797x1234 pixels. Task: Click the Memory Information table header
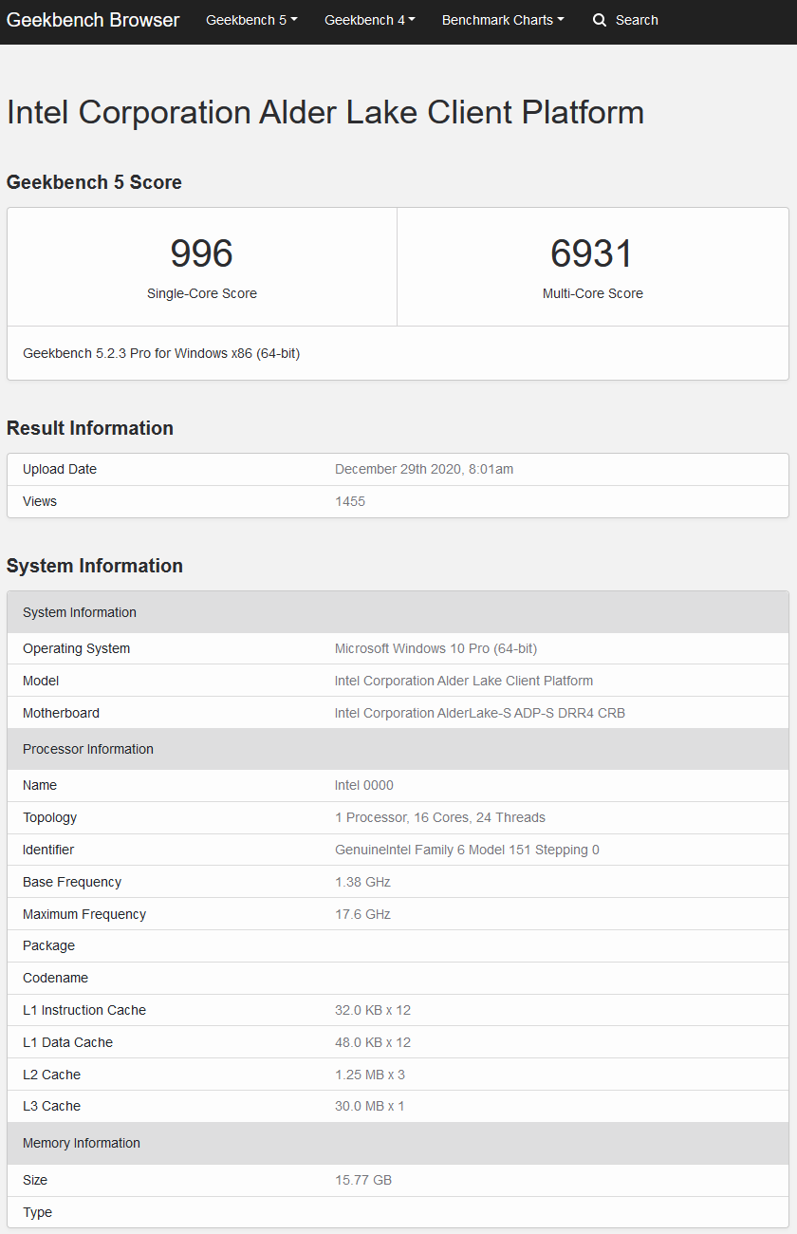pos(398,1143)
